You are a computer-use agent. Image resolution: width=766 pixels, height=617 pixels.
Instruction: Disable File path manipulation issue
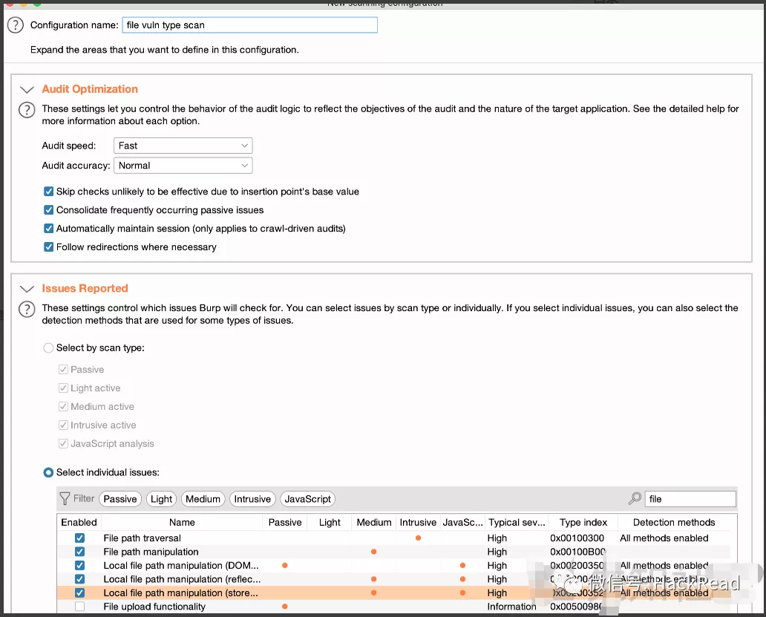point(79,552)
